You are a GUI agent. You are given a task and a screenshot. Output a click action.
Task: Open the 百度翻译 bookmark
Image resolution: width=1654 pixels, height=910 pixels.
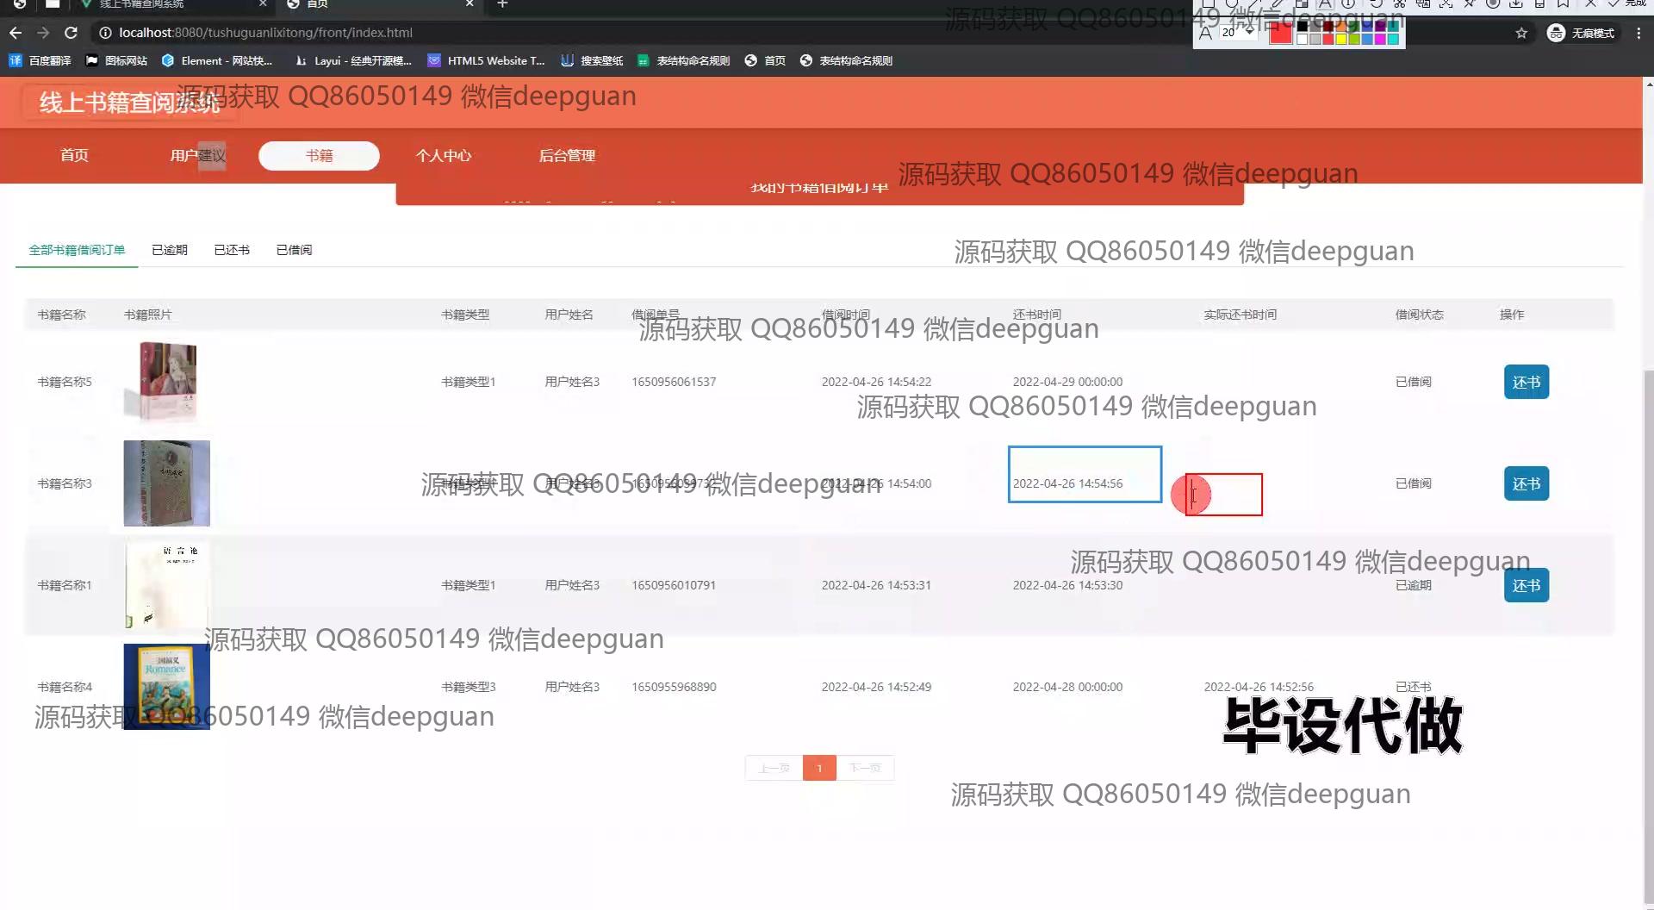coord(40,60)
